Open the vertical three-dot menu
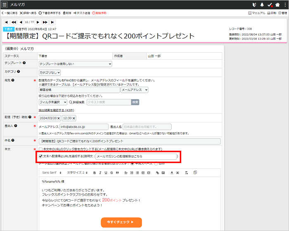289x231 pixels. point(285,5)
